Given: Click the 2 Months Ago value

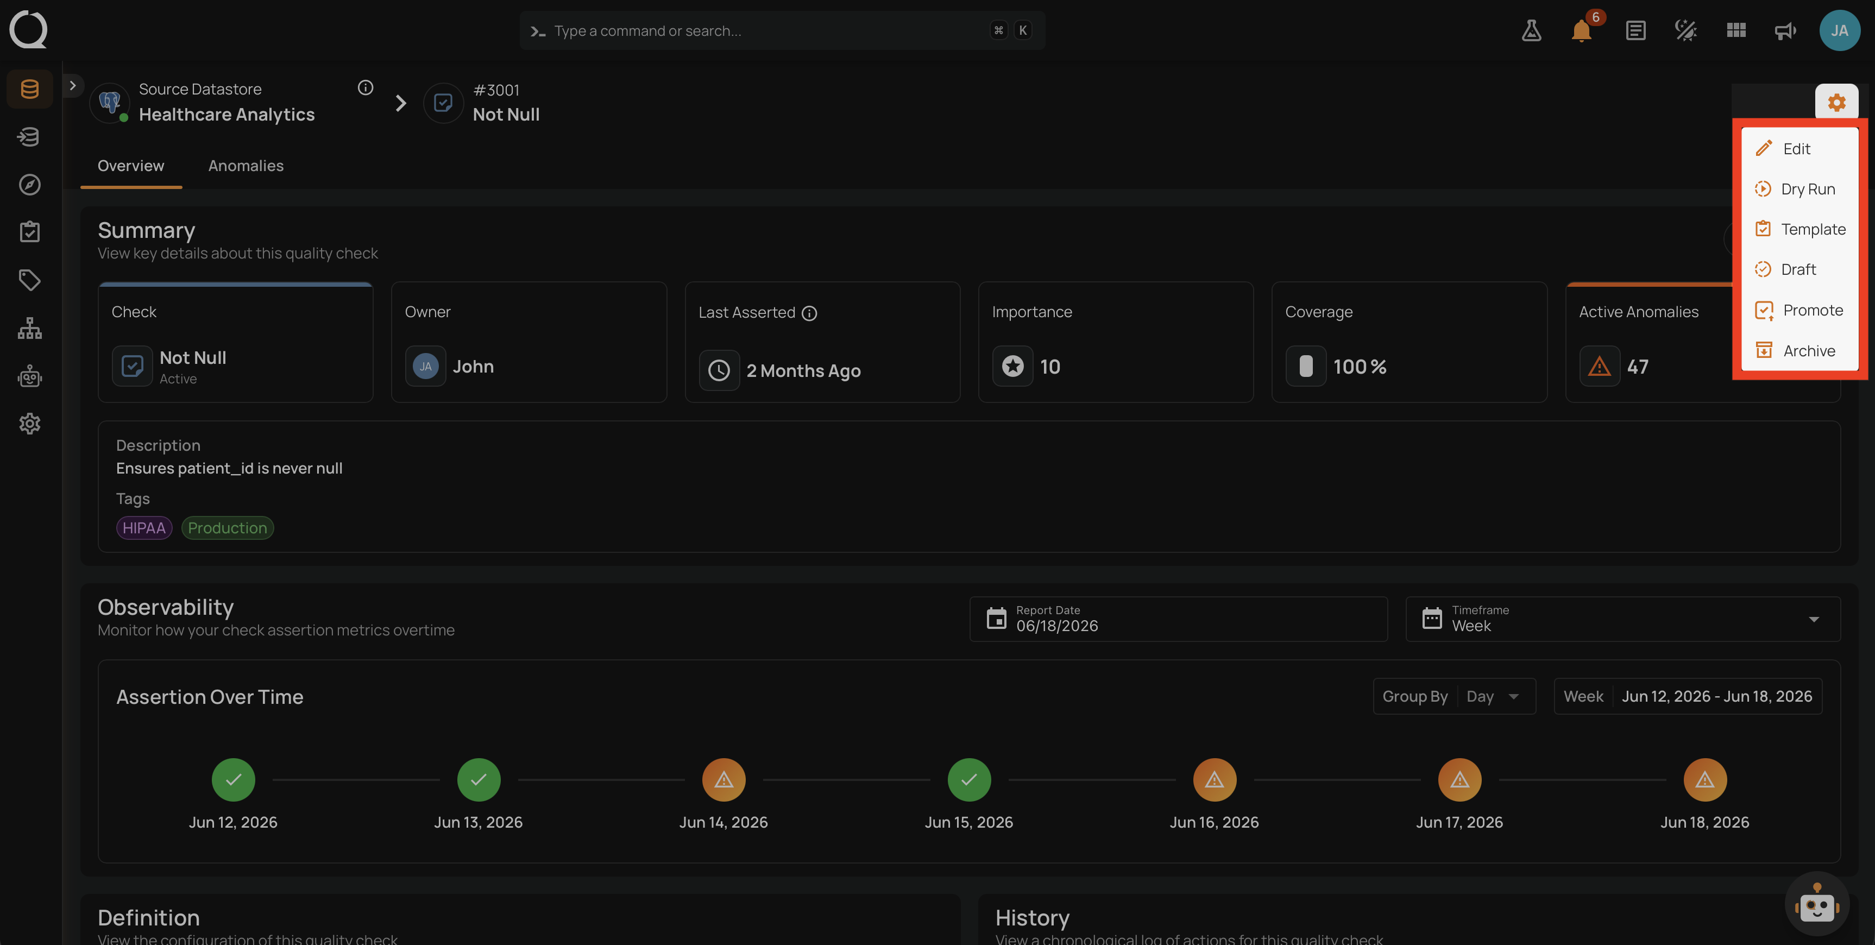Looking at the screenshot, I should (x=803, y=370).
